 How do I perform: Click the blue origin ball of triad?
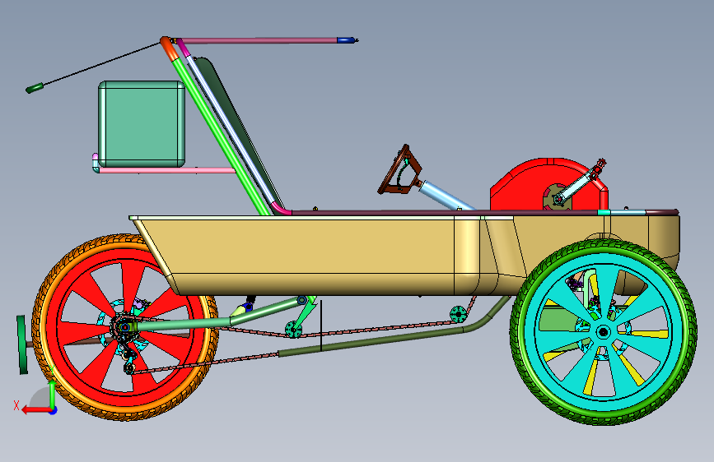54,410
